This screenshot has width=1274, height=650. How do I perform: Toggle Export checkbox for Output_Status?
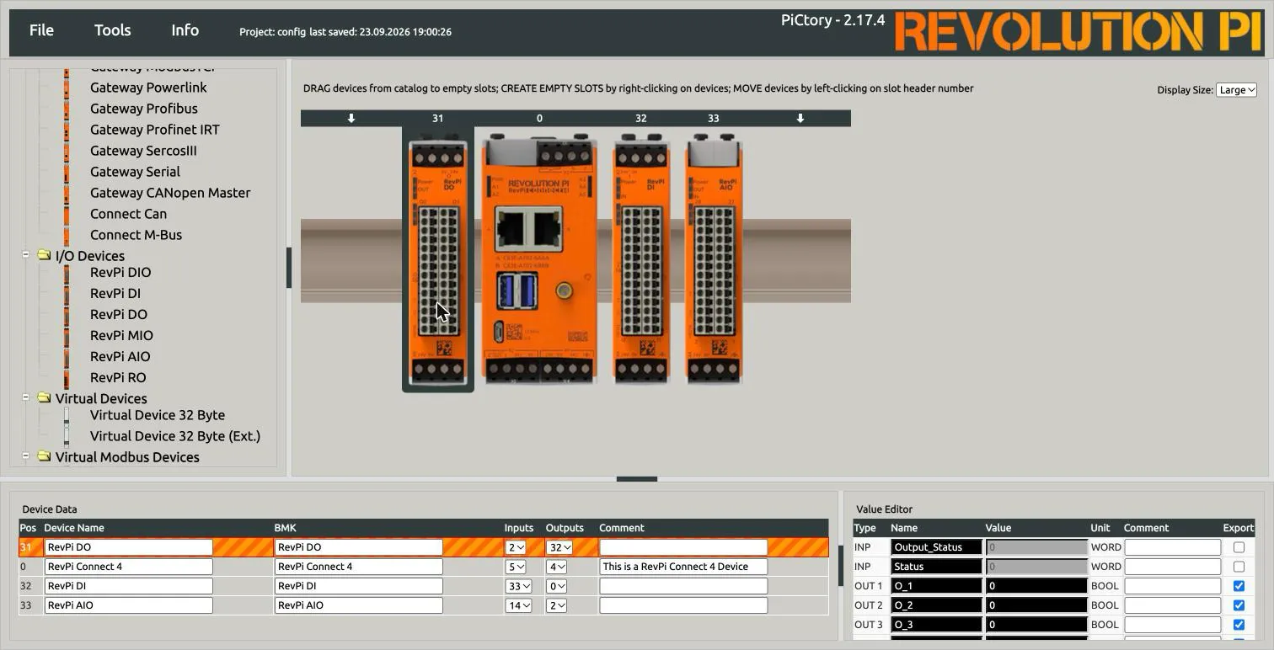(x=1239, y=547)
